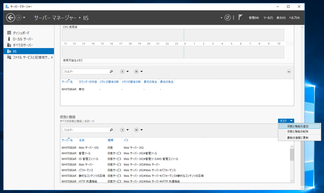
Task: Sort performance table by サーバー名
Action: [x=67, y=82]
